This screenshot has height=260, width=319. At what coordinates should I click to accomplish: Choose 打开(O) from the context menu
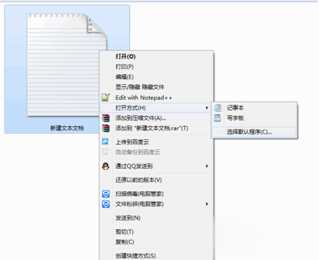coord(156,56)
